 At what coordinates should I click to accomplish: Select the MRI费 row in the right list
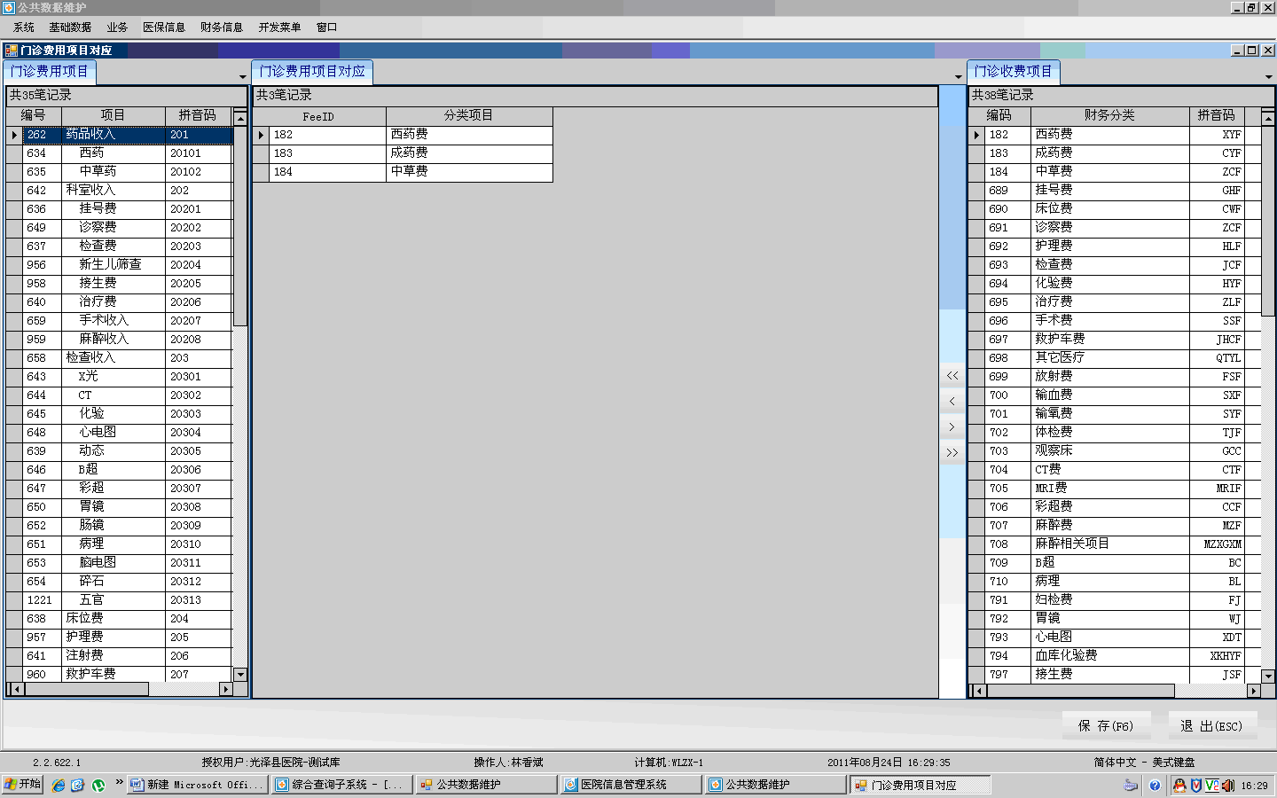[1115, 489]
